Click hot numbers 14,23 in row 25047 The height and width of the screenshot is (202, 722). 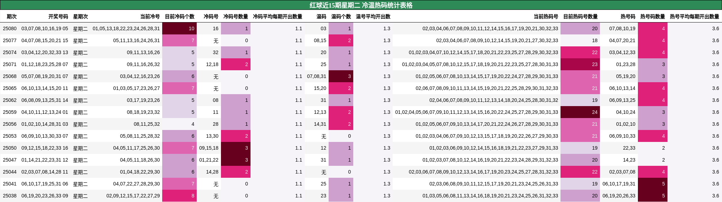(629, 160)
